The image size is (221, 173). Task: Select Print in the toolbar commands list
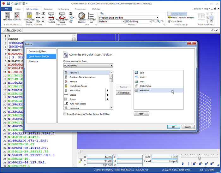(x=158, y=81)
